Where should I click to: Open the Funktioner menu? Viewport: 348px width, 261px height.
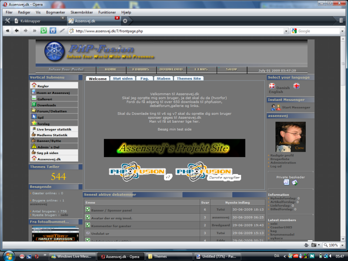pyautogui.click(x=107, y=13)
